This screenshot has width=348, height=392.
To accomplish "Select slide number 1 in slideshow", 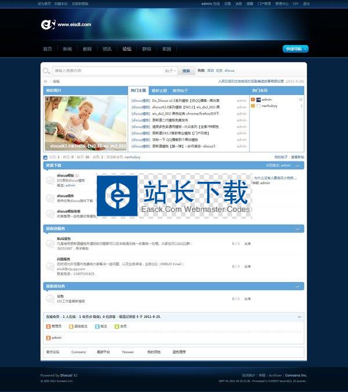I will 47,99.
